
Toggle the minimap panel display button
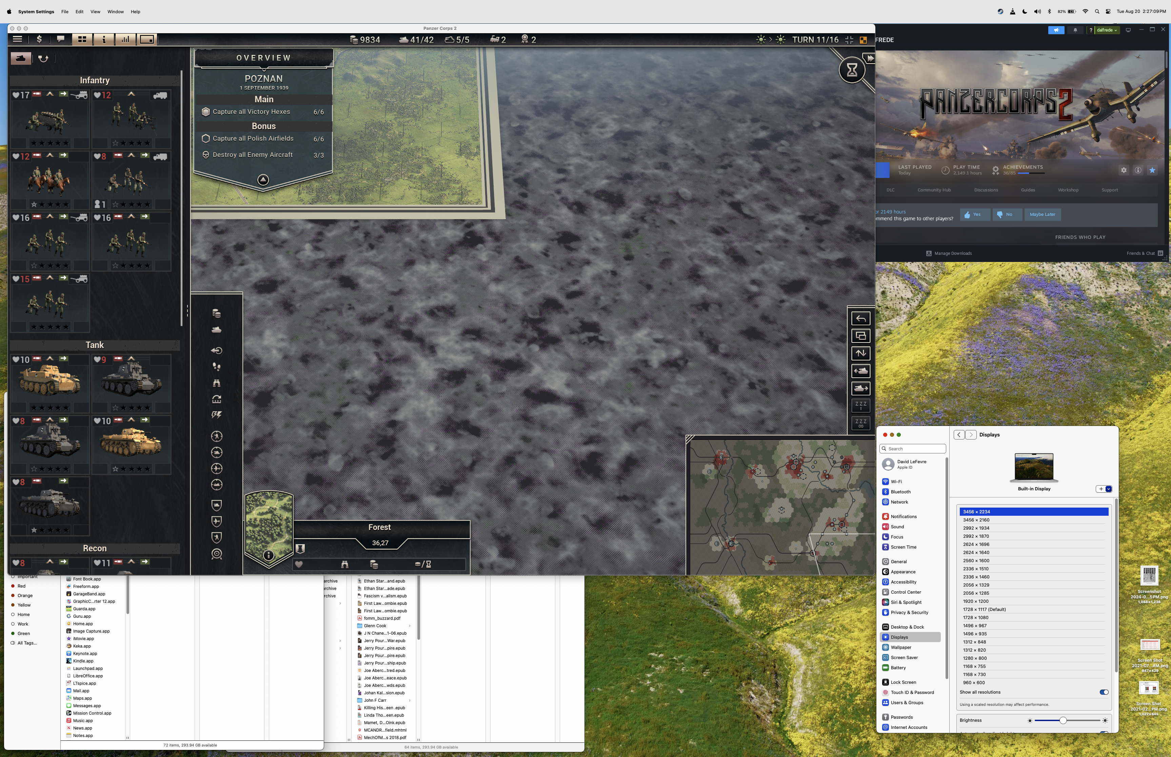point(146,39)
